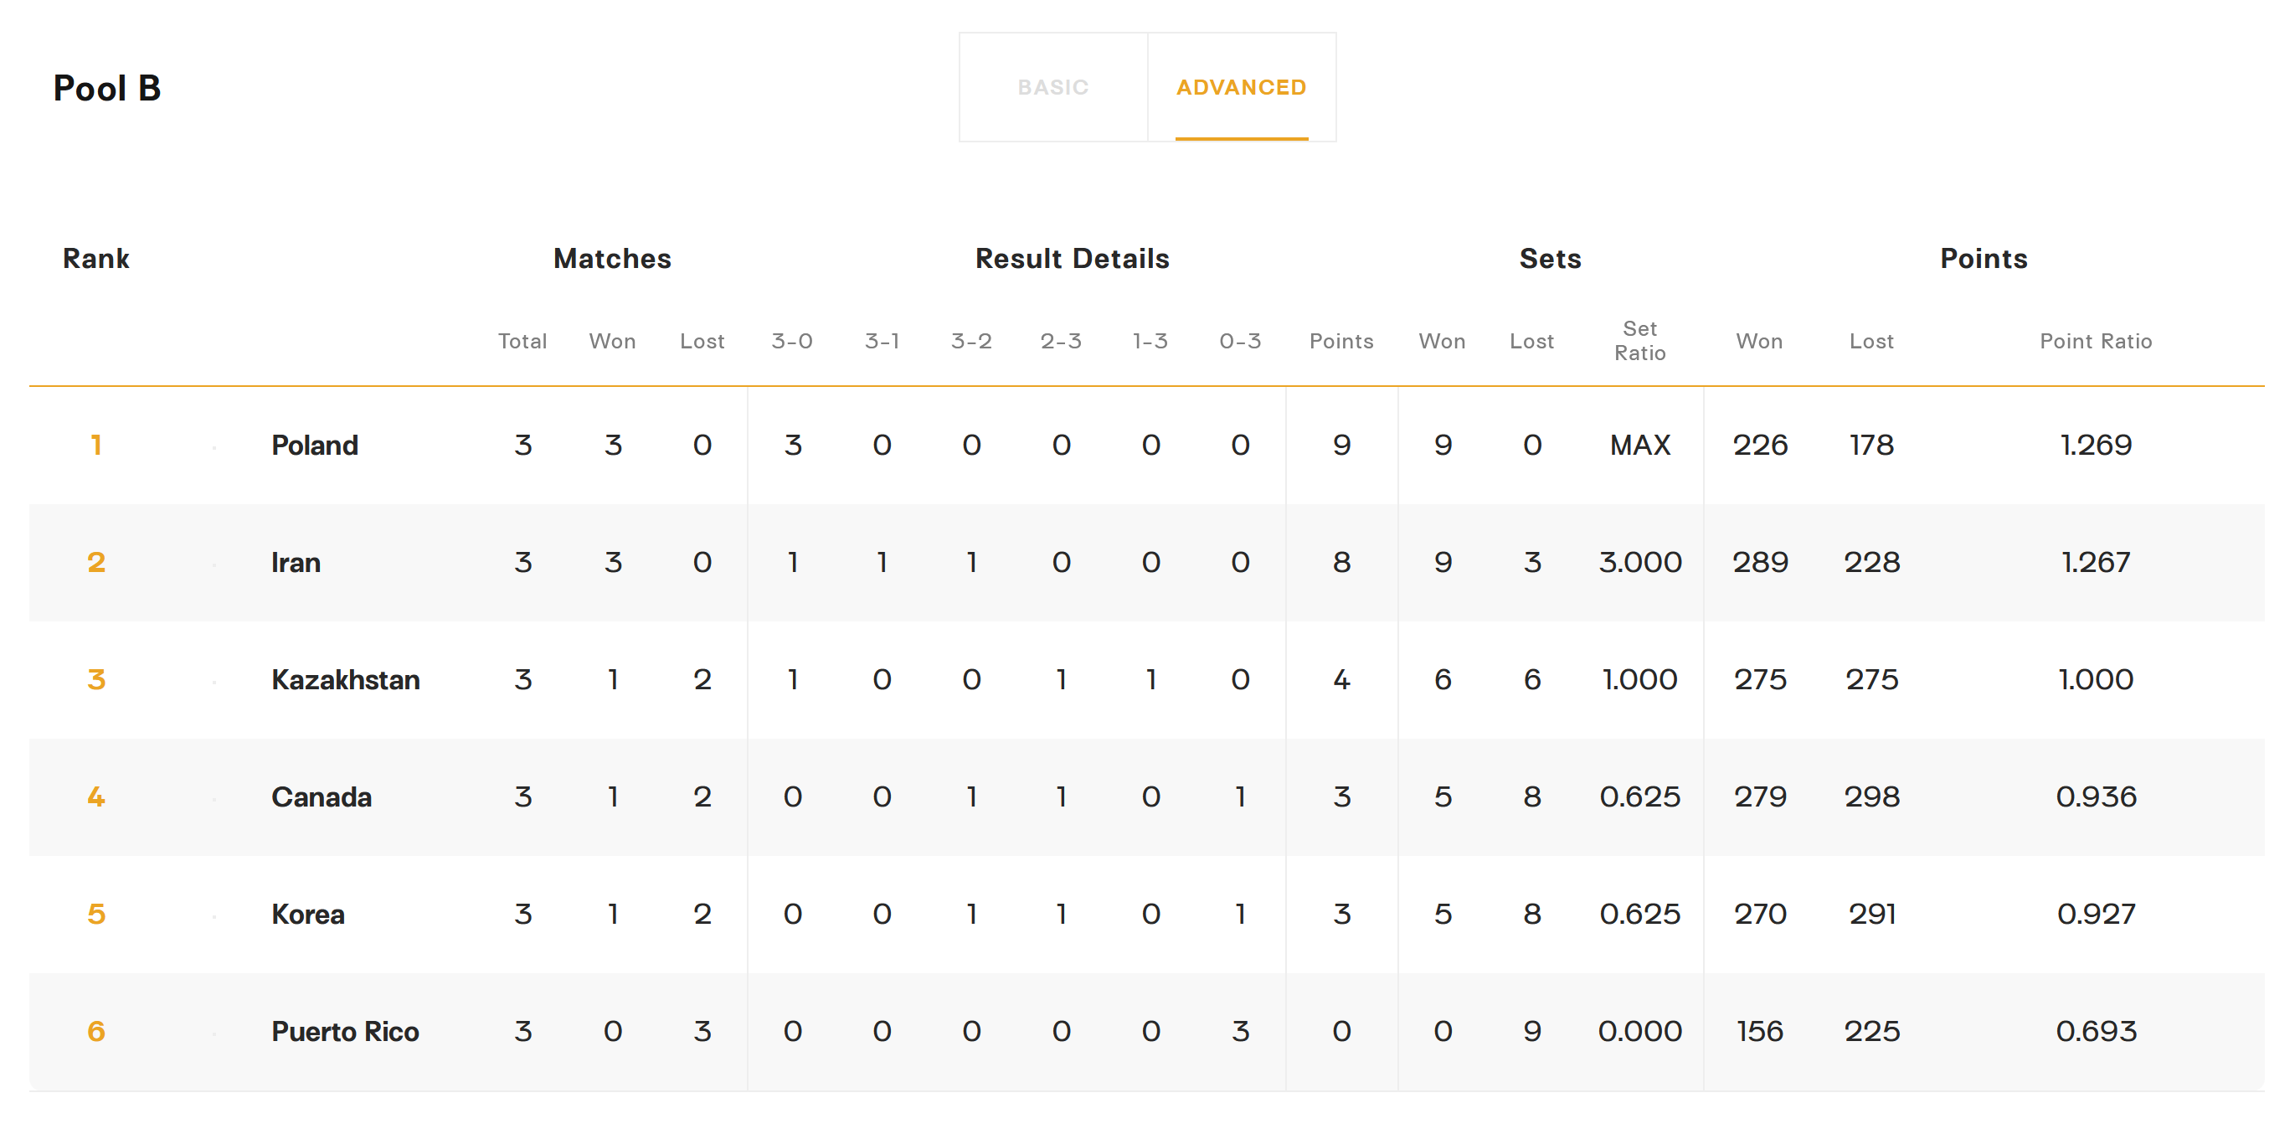Open Iran team link

295,563
